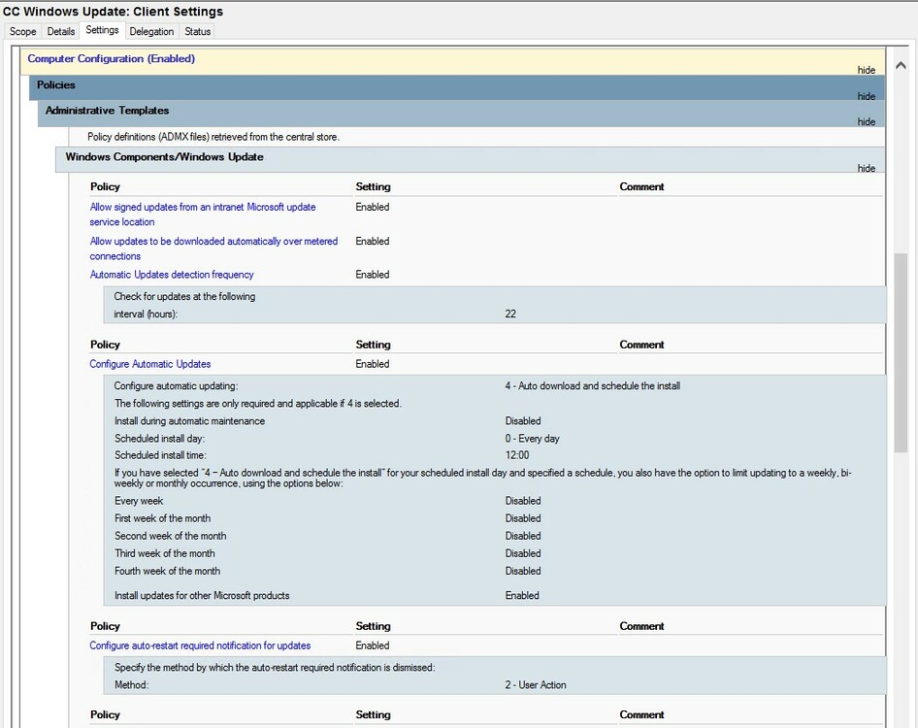The image size is (918, 728).
Task: Click the Computer Configuration (Enabled) heading text
Action: coord(111,59)
